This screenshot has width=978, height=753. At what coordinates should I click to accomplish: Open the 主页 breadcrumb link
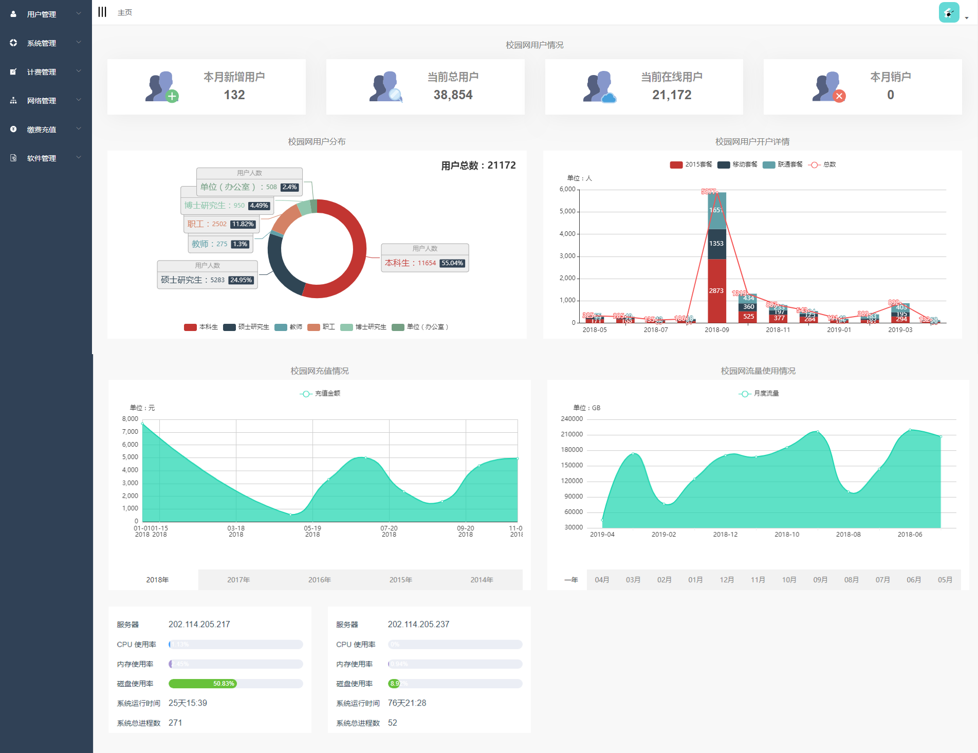[x=125, y=12]
